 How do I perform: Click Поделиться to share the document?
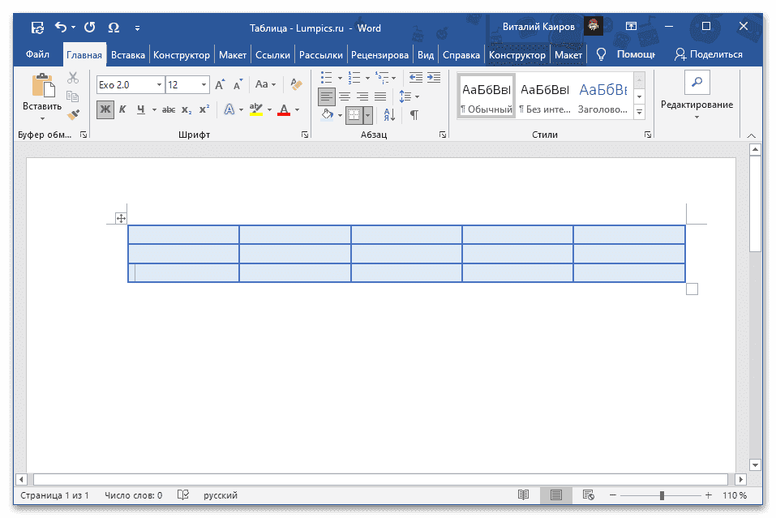point(710,54)
